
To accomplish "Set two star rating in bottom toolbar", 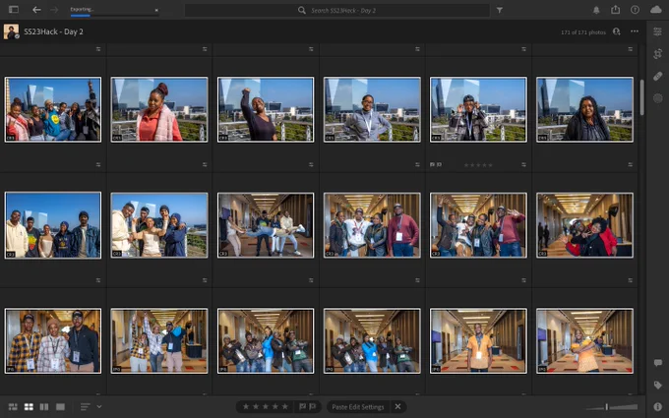I will pos(256,407).
